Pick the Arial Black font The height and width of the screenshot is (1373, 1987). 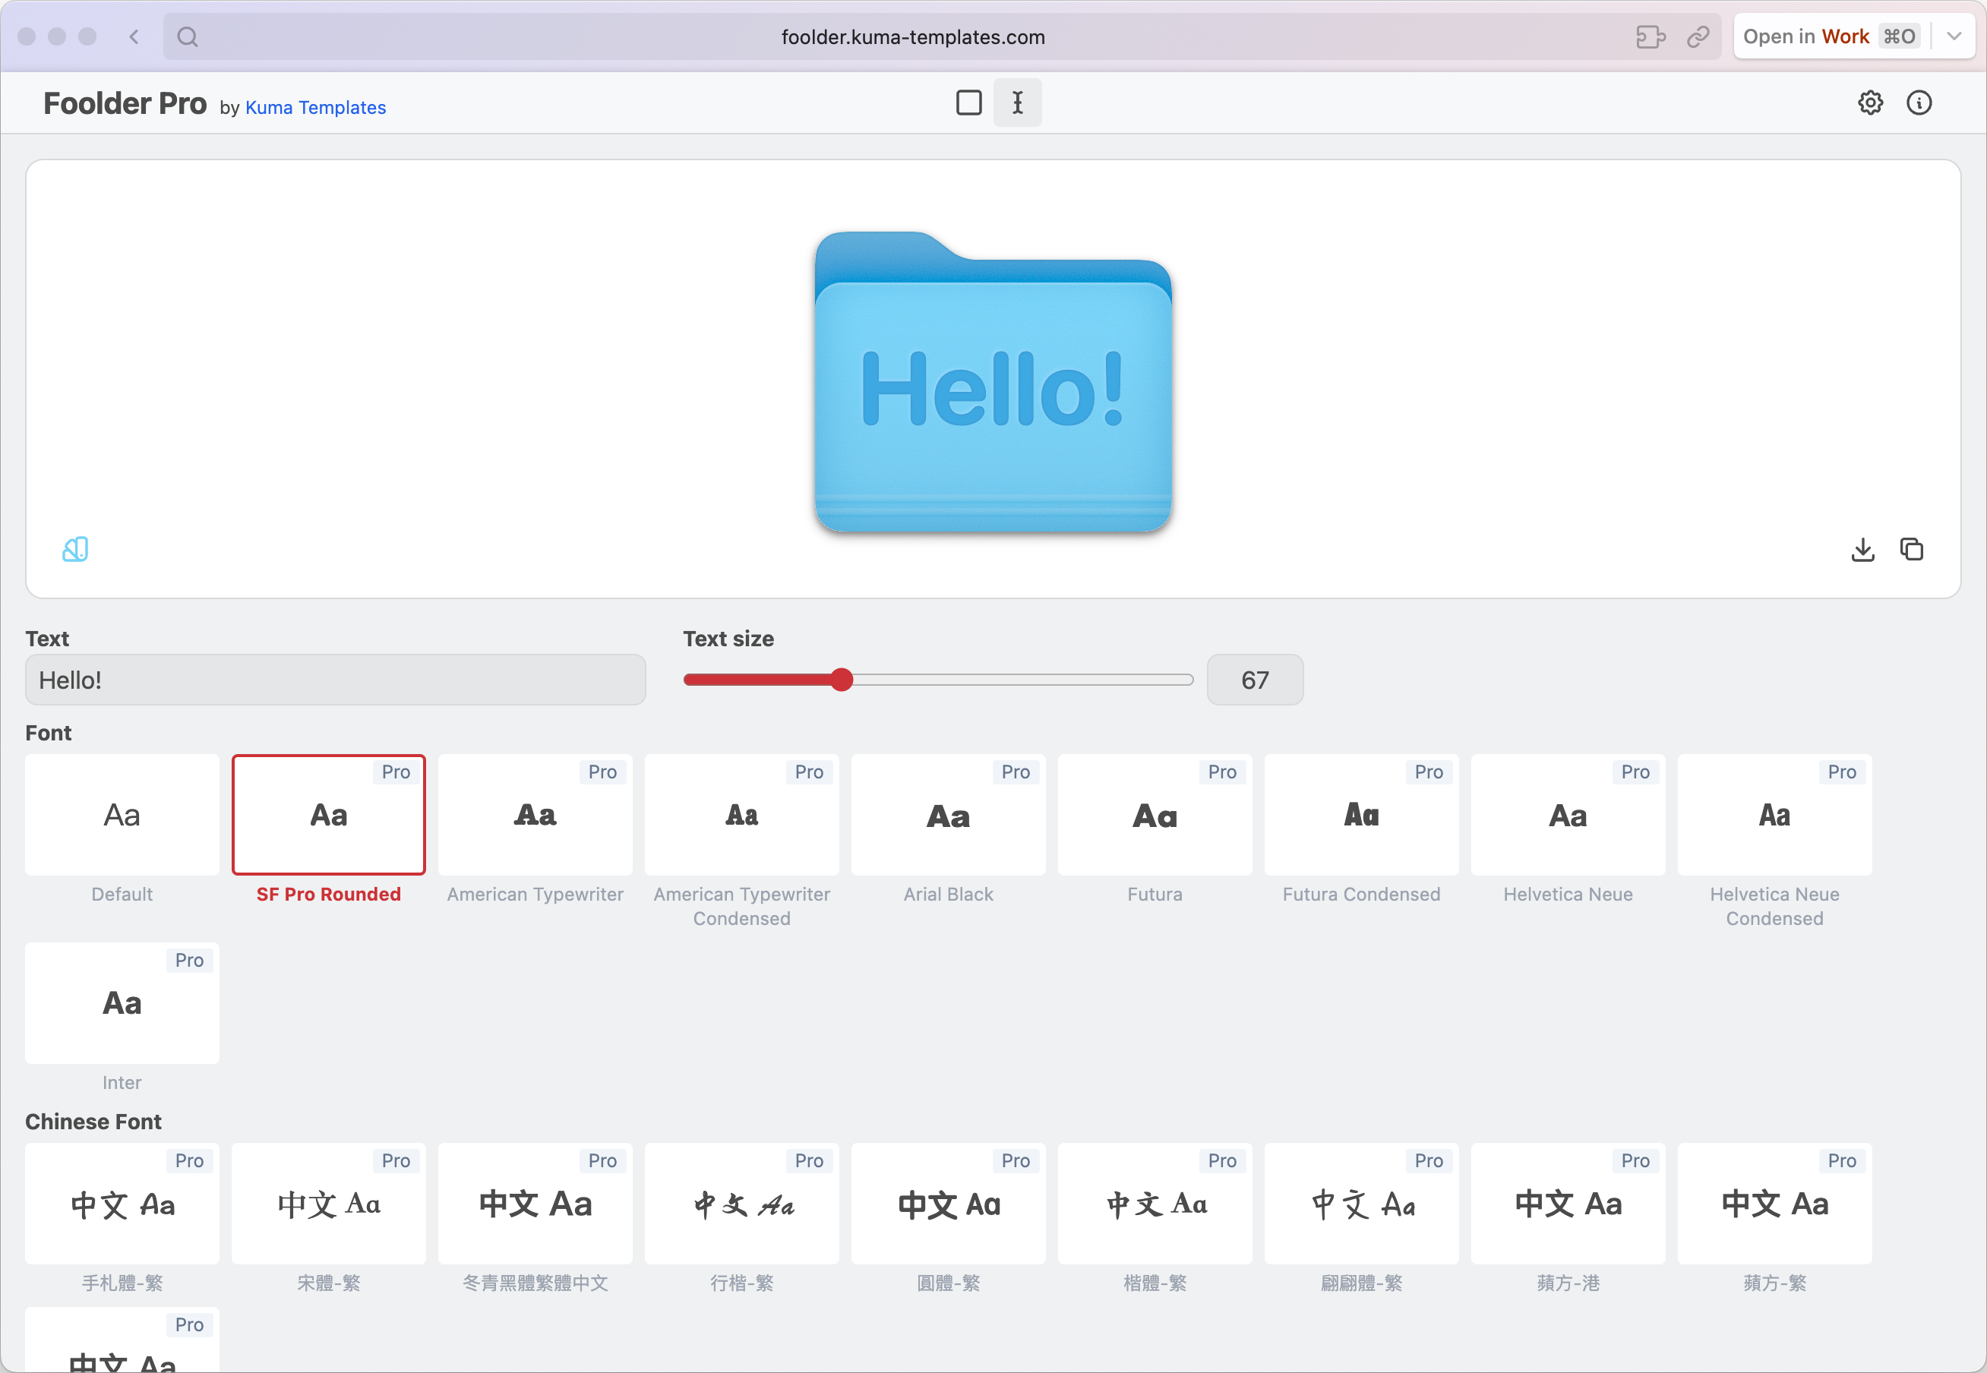[x=949, y=815]
